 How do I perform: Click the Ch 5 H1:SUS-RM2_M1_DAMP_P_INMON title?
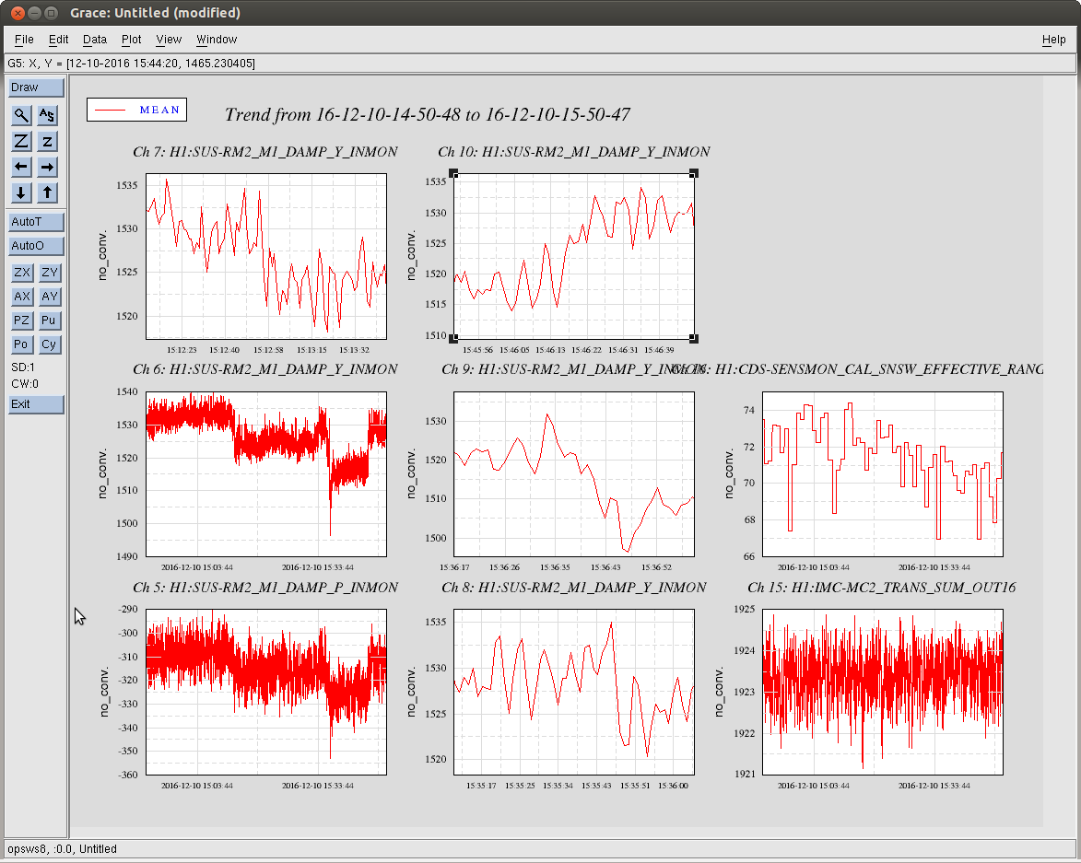tap(265, 588)
